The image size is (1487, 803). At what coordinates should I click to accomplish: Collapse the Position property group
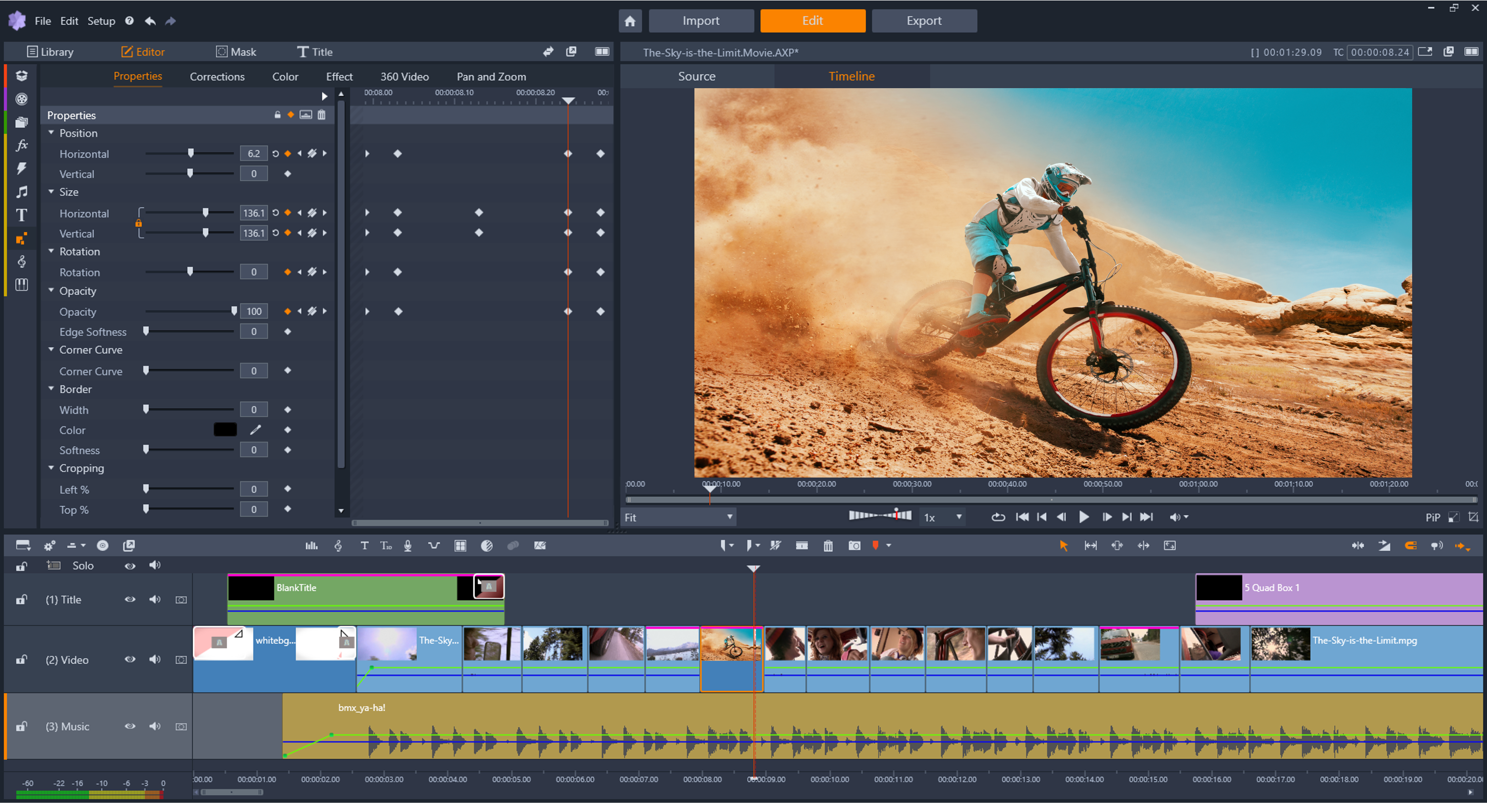pyautogui.click(x=52, y=133)
